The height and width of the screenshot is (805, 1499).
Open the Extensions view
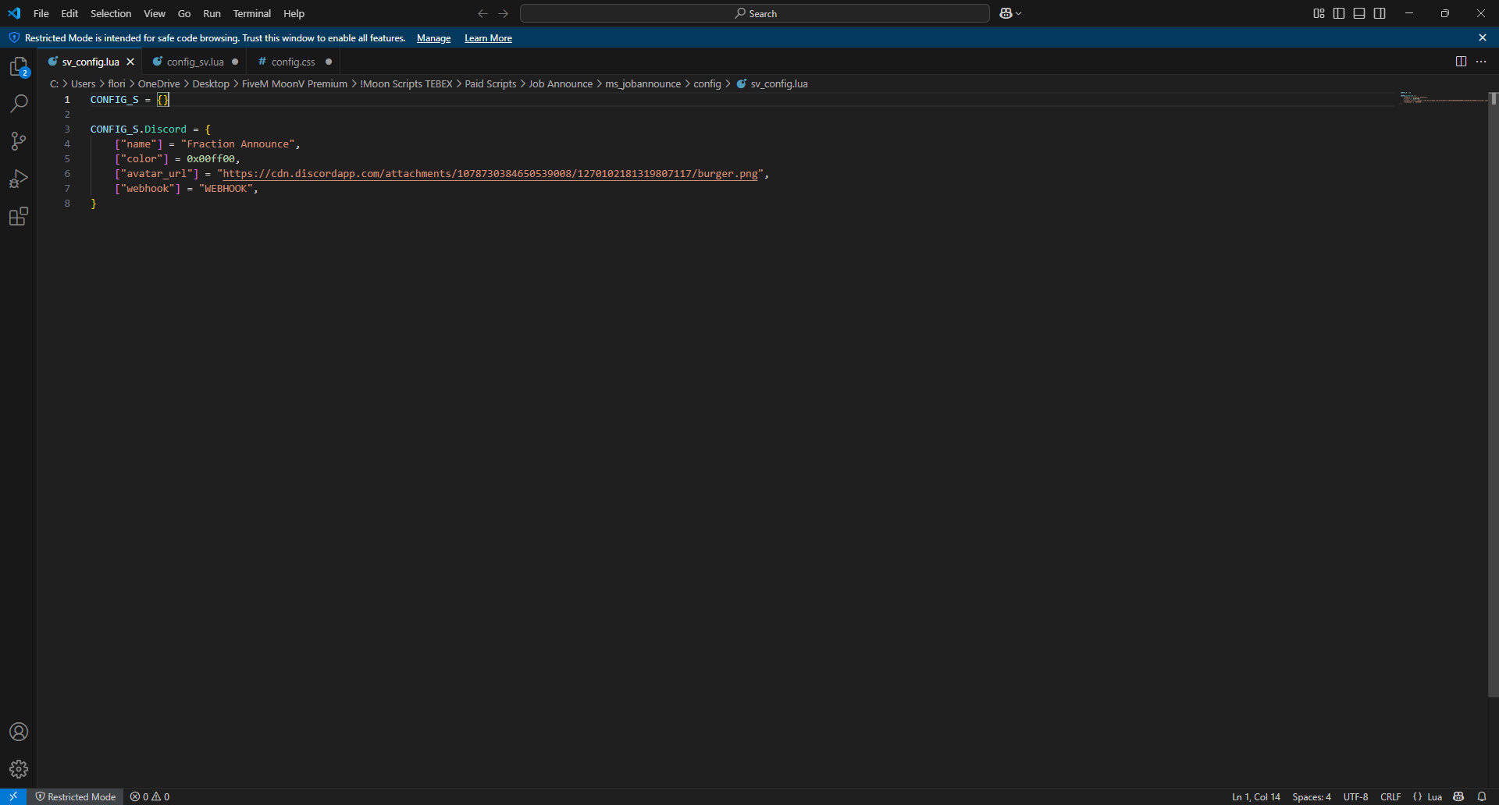click(19, 217)
